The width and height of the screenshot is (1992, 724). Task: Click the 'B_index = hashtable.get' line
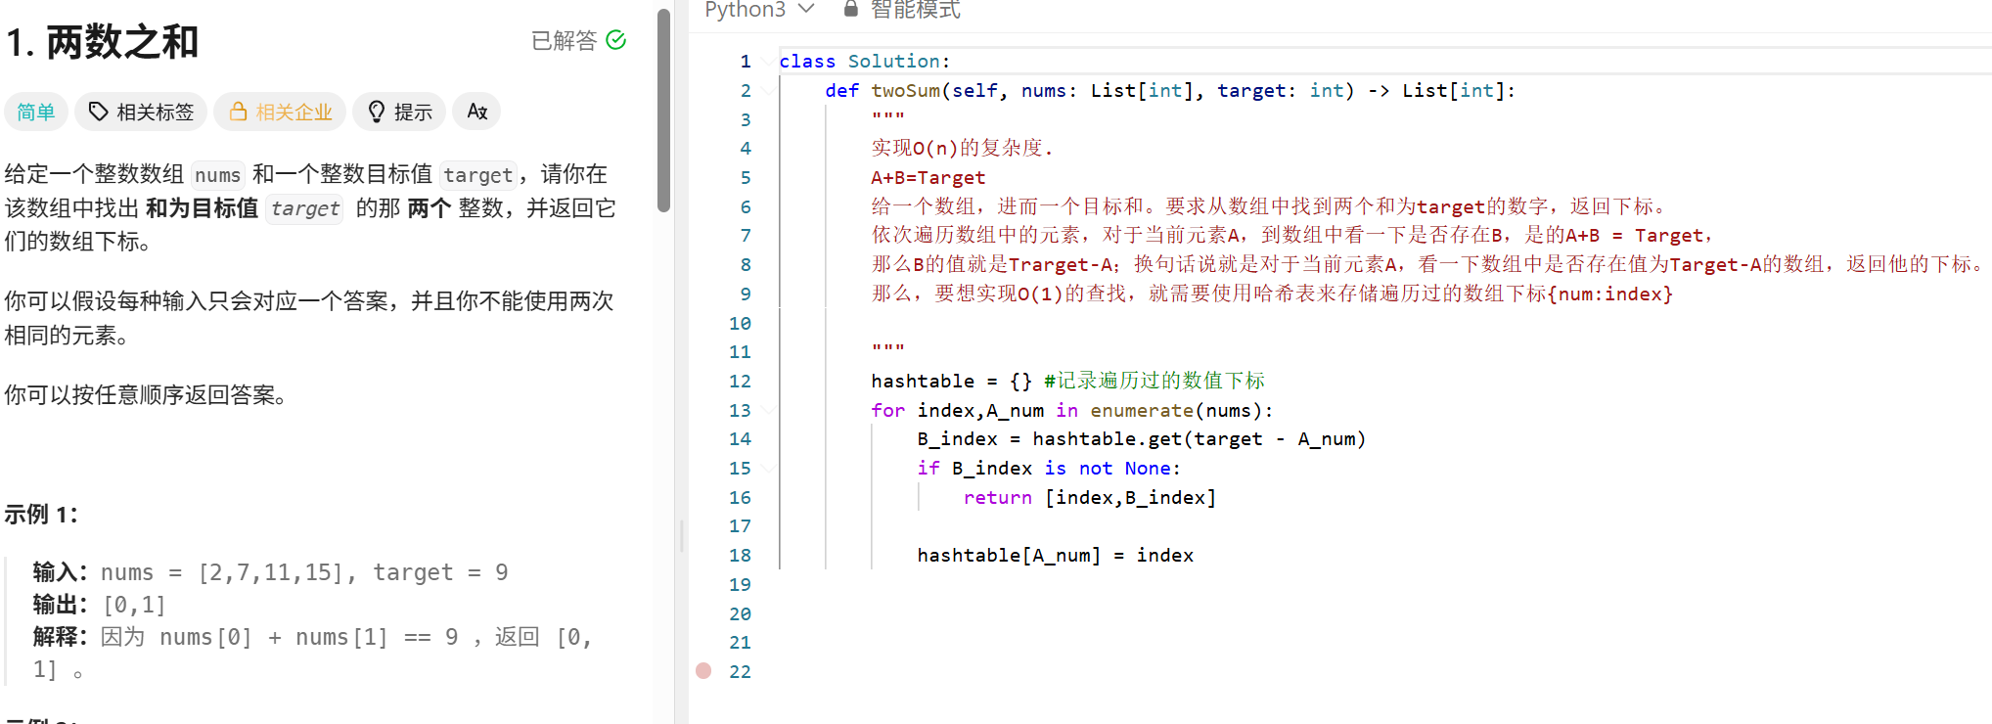[x=1141, y=439]
